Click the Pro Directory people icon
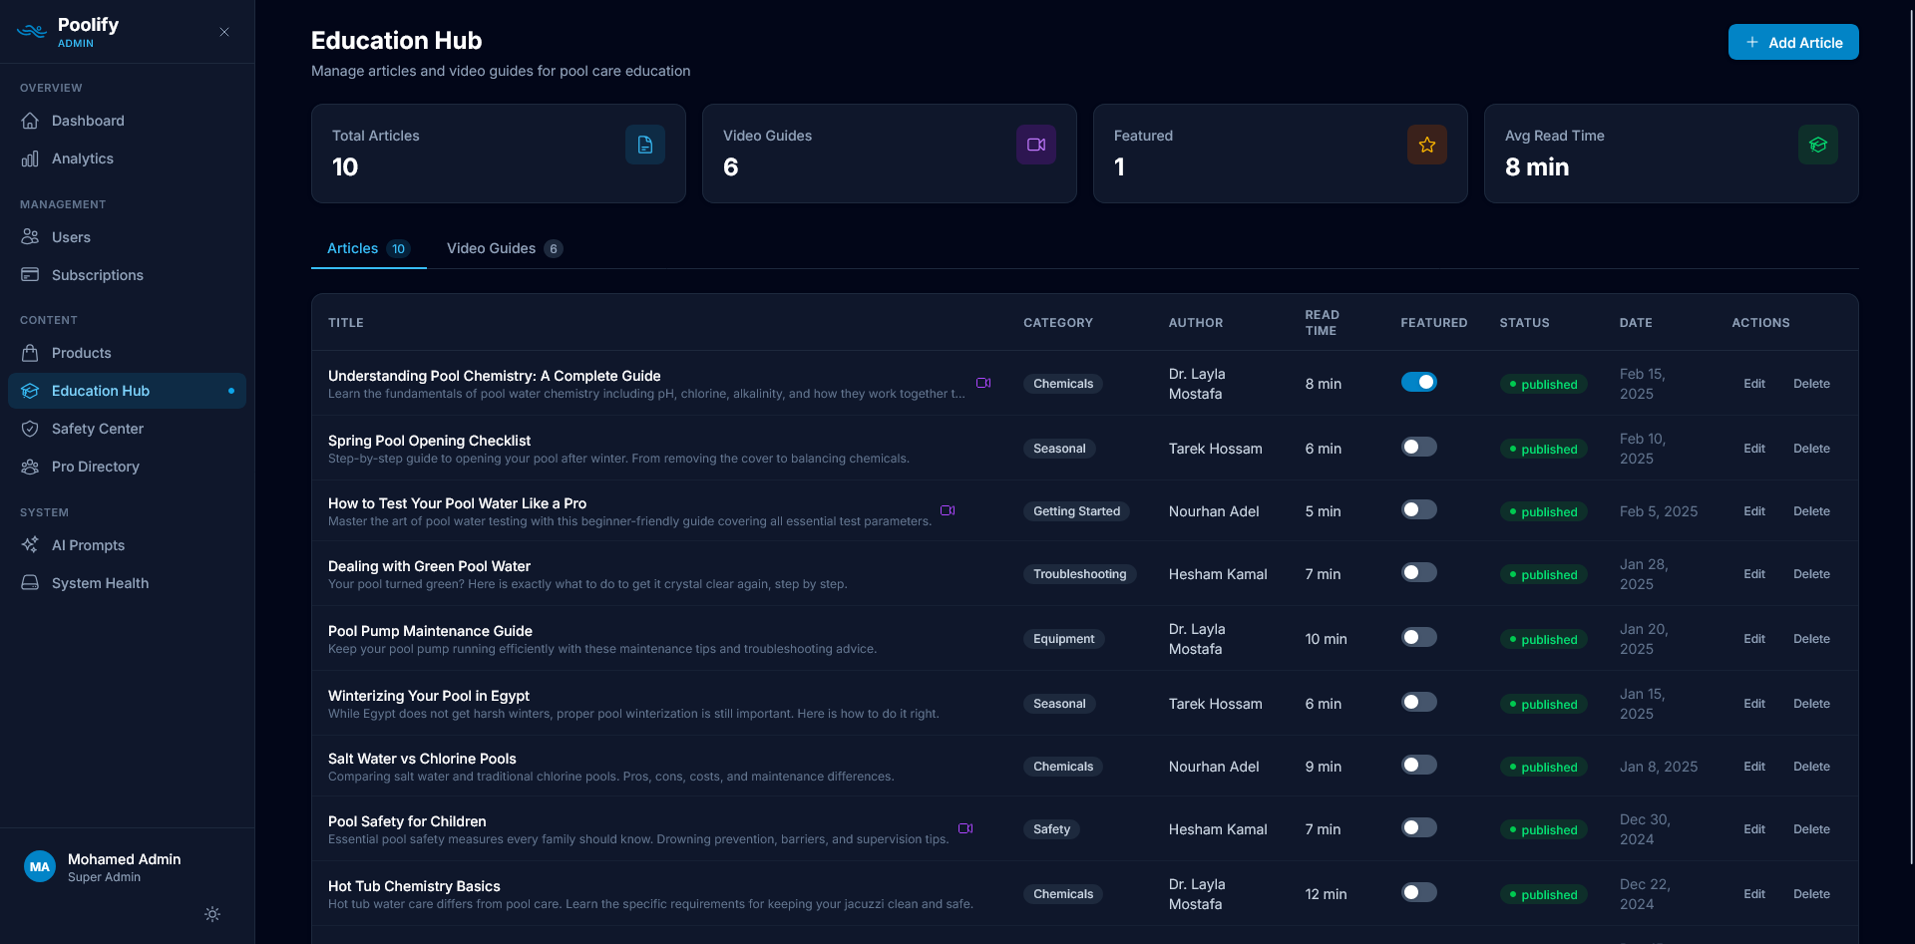1915x944 pixels. coord(30,467)
